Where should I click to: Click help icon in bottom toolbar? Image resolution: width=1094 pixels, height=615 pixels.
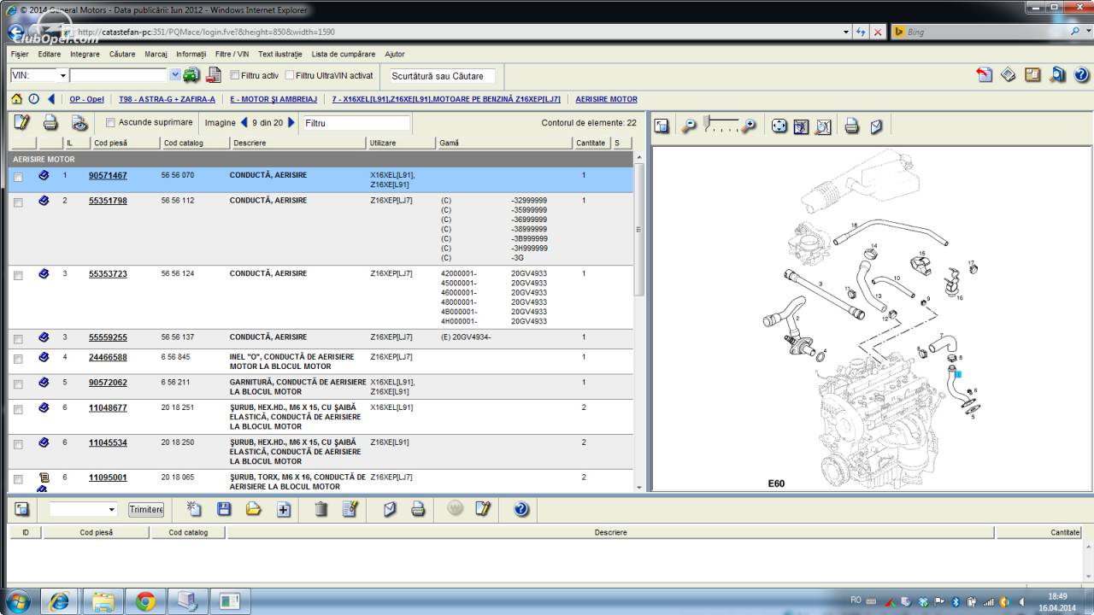(521, 509)
